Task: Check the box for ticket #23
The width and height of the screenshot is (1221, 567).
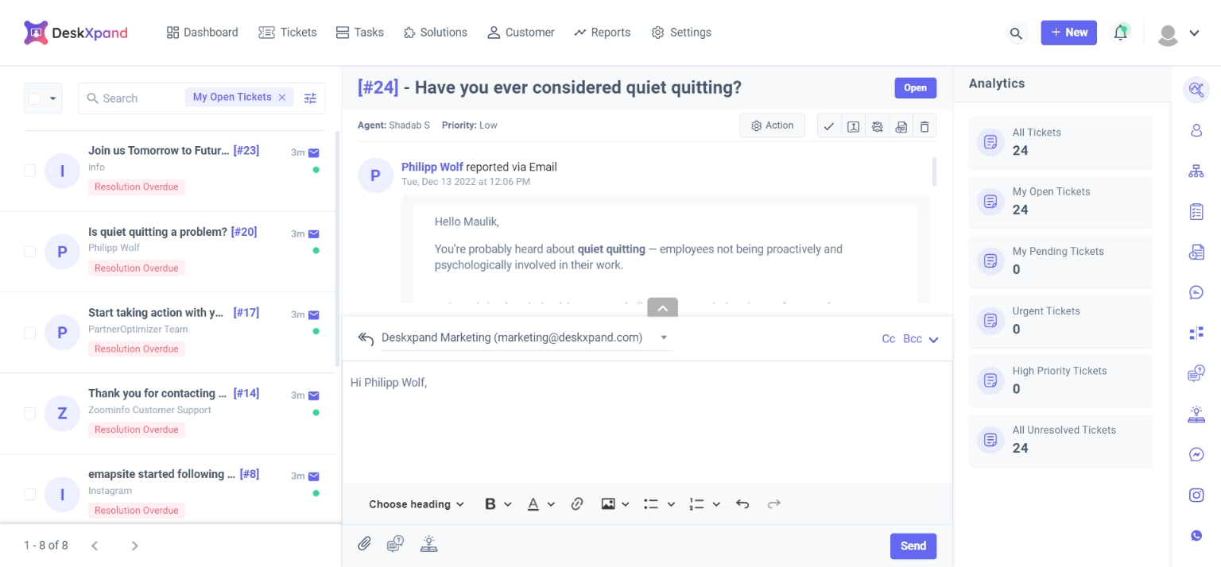Action: pyautogui.click(x=30, y=171)
